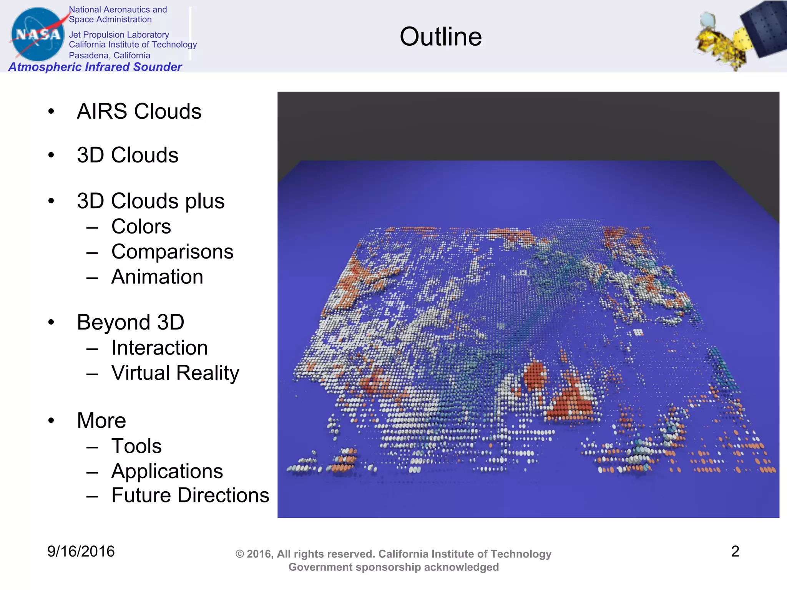
Task: Click the 3D Clouds bullet text
Action: [128, 155]
